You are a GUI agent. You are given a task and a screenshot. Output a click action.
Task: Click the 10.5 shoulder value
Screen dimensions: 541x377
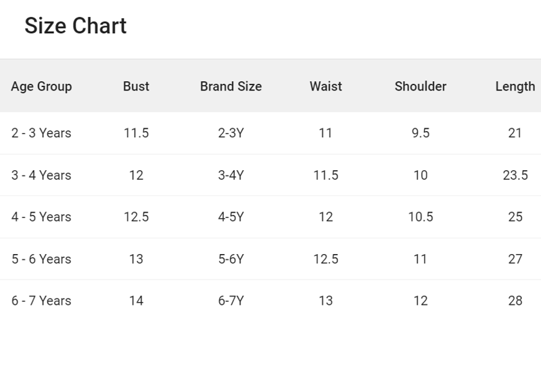coord(420,218)
